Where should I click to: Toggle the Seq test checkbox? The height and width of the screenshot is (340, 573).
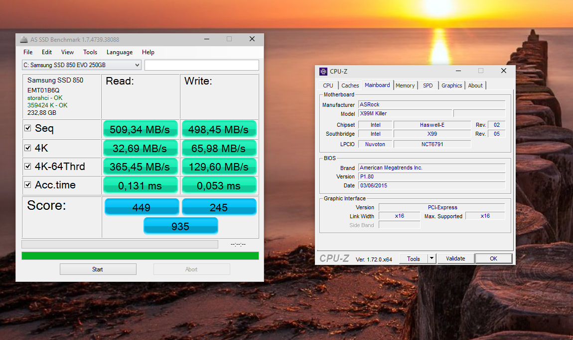pos(27,128)
